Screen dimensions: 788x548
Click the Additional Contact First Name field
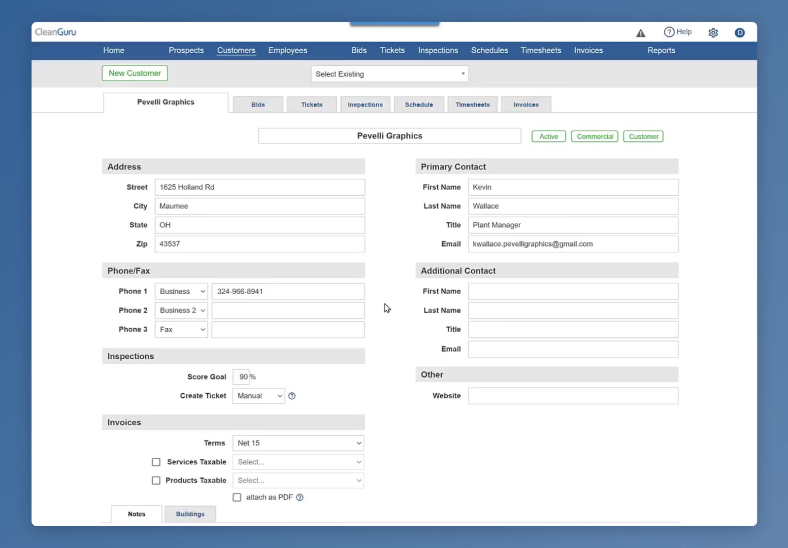(573, 291)
